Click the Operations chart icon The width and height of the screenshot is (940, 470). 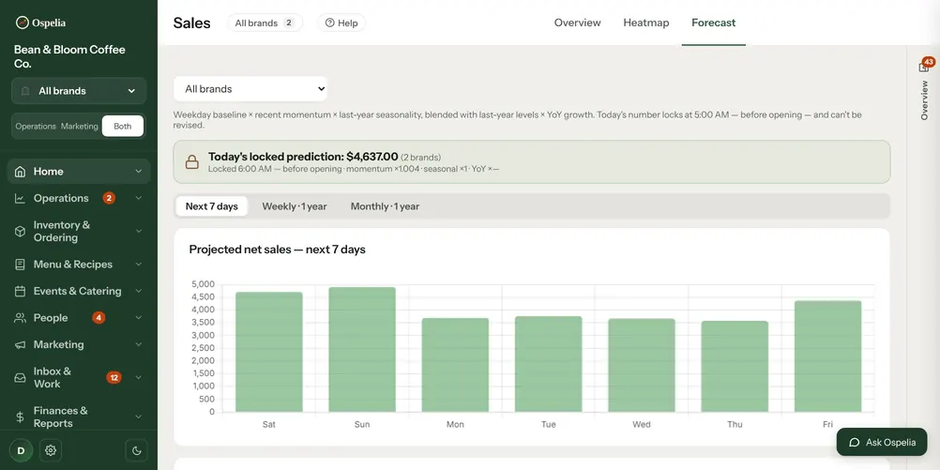20,199
